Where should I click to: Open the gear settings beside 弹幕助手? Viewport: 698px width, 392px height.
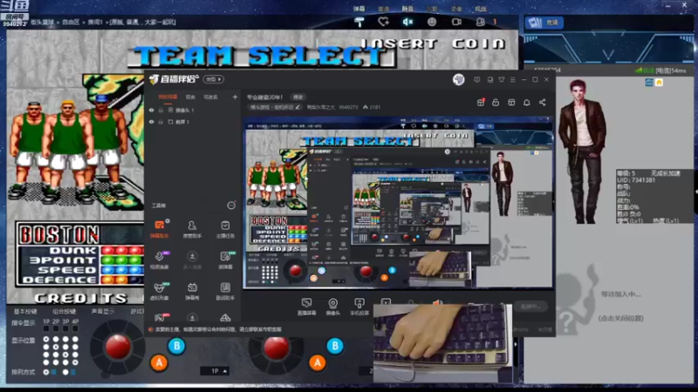tap(168, 221)
